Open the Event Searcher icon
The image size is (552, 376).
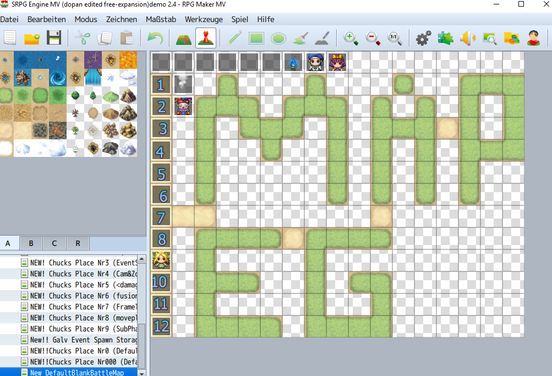490,37
